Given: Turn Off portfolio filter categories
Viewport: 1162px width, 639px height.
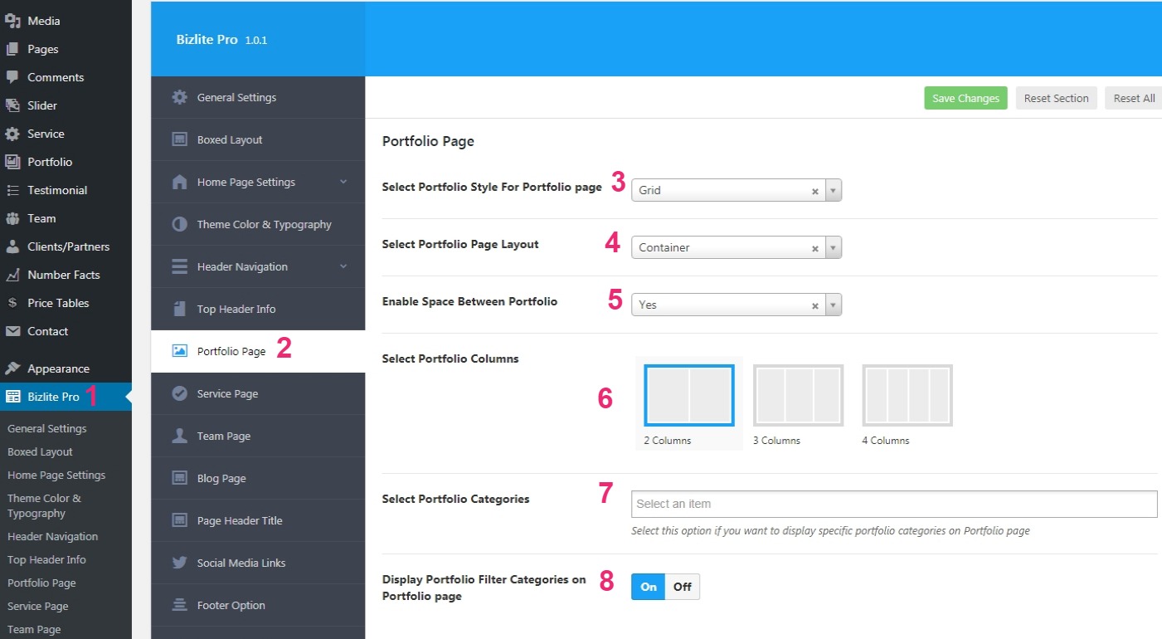Looking at the screenshot, I should [x=683, y=587].
